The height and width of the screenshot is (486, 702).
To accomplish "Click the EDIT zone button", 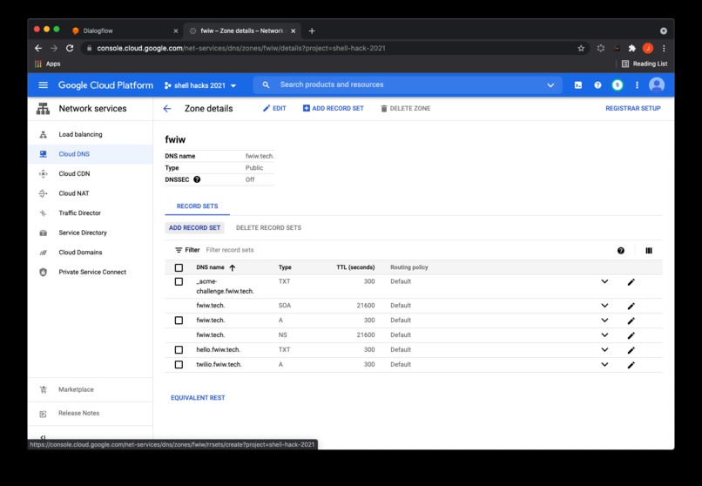I will point(274,108).
